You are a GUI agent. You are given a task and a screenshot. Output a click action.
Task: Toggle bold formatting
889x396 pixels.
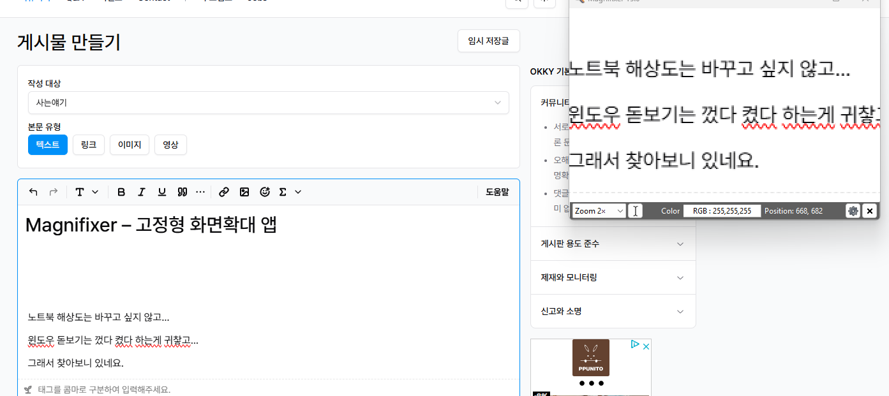[121, 192]
